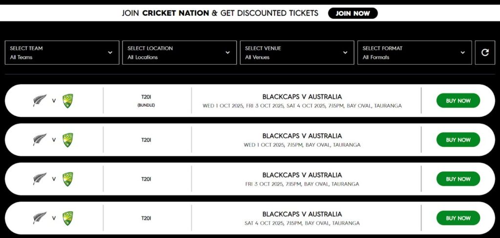Buy now for the Fri 3 Oct match
This screenshot has width=500, height=238.
click(x=458, y=179)
